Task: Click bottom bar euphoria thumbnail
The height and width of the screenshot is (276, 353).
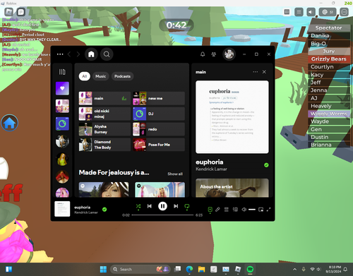Action: (x=62, y=209)
